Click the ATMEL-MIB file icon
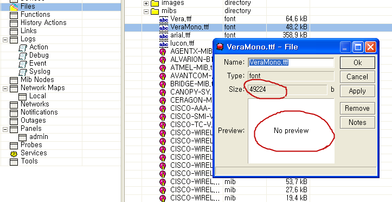Viewport: 392px width, 202px height. pos(163,68)
